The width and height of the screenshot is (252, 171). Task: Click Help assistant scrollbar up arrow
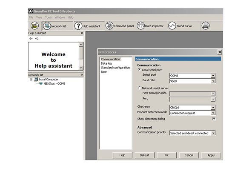pyautogui.click(x=81, y=45)
